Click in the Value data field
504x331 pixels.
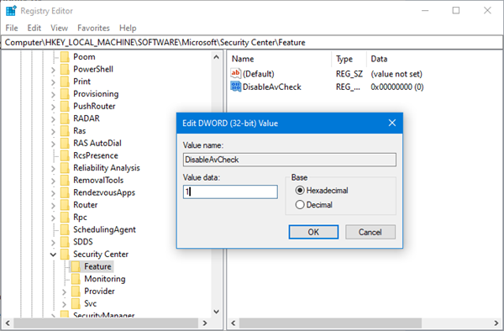coord(230,192)
